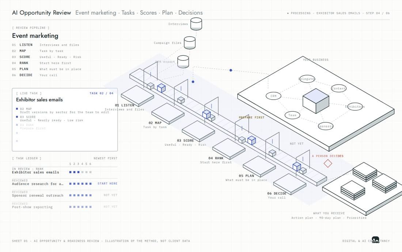Select 03 SCORE in the review pipeline list
The height and width of the screenshot is (252, 402).
click(47, 57)
